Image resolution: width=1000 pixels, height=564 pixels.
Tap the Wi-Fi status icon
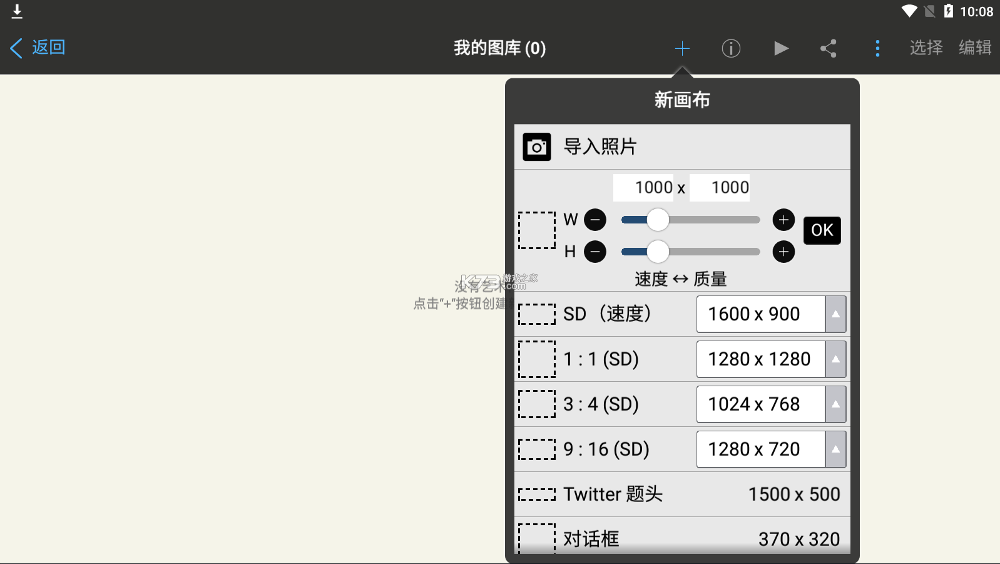909,11
